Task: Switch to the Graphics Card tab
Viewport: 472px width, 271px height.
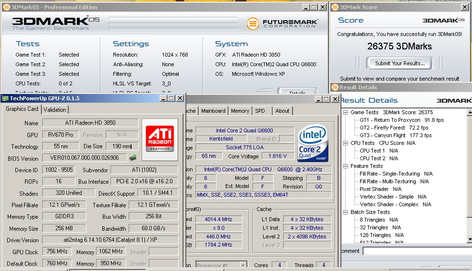Action: pos(22,109)
